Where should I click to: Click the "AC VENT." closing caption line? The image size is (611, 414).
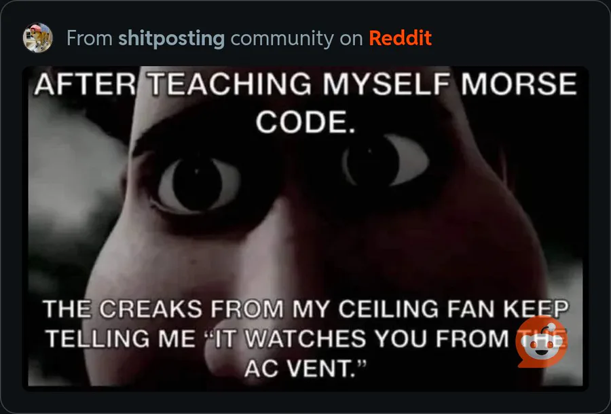coord(305,368)
